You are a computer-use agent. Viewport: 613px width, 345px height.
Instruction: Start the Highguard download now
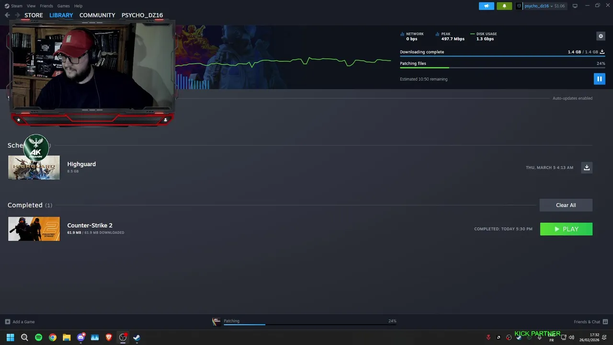[587, 167]
